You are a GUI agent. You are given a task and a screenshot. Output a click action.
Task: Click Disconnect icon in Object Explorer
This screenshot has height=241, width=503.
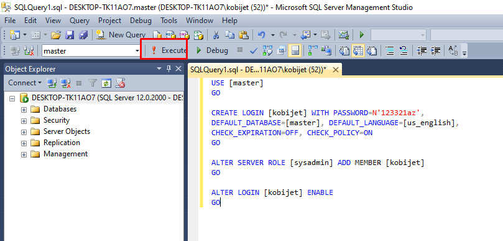pos(65,83)
